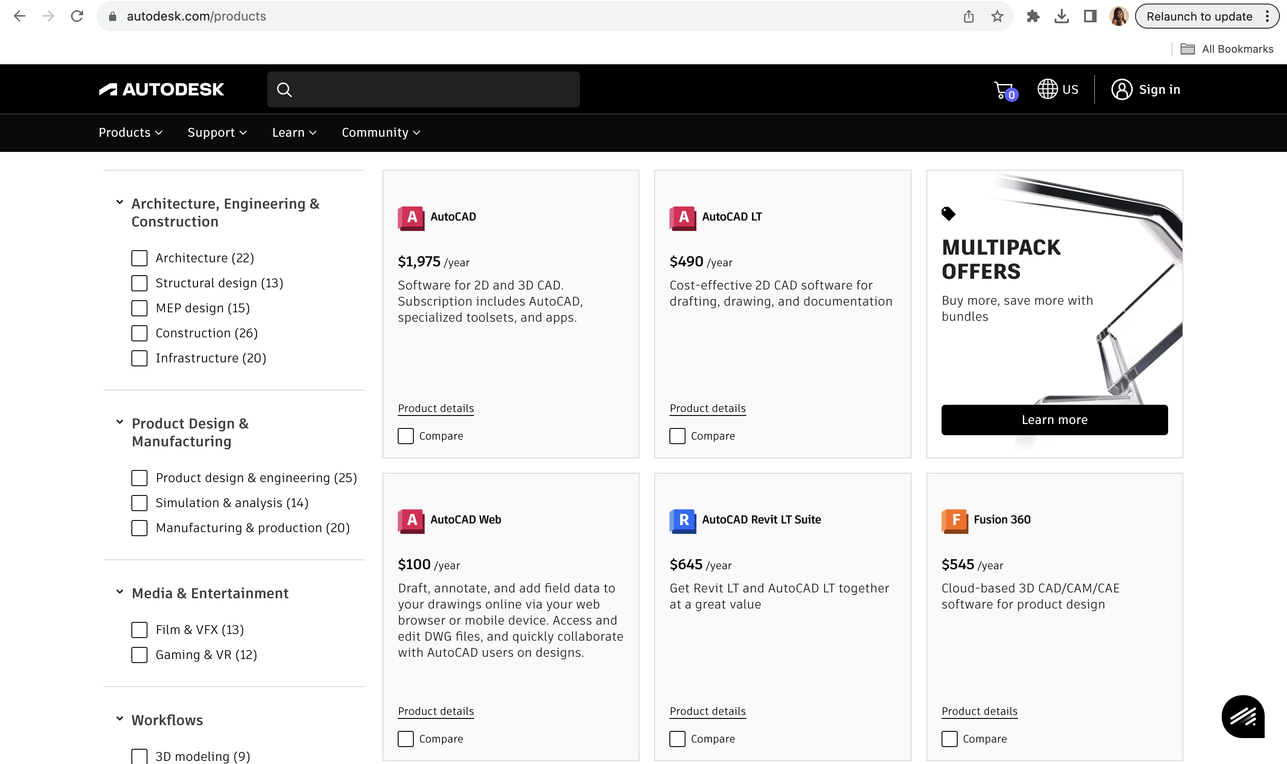Bookmark this page with the star icon

tap(998, 17)
